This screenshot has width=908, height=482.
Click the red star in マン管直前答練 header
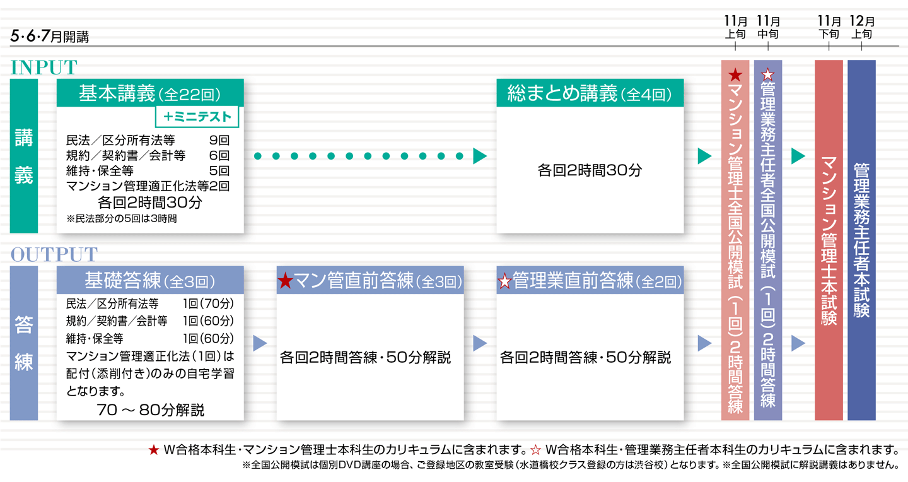(x=286, y=281)
